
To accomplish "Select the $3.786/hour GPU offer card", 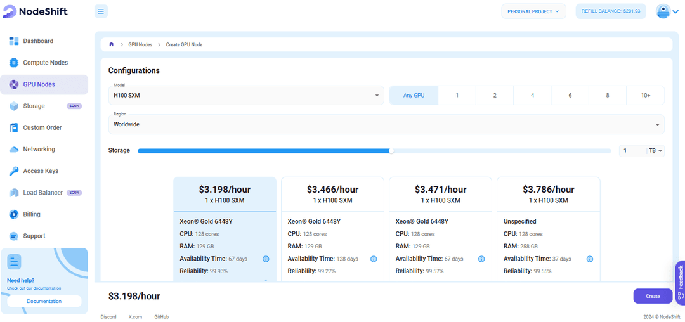I will tap(549, 229).
